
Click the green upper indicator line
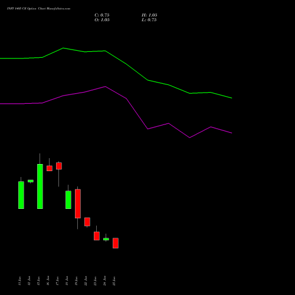coord(126,64)
